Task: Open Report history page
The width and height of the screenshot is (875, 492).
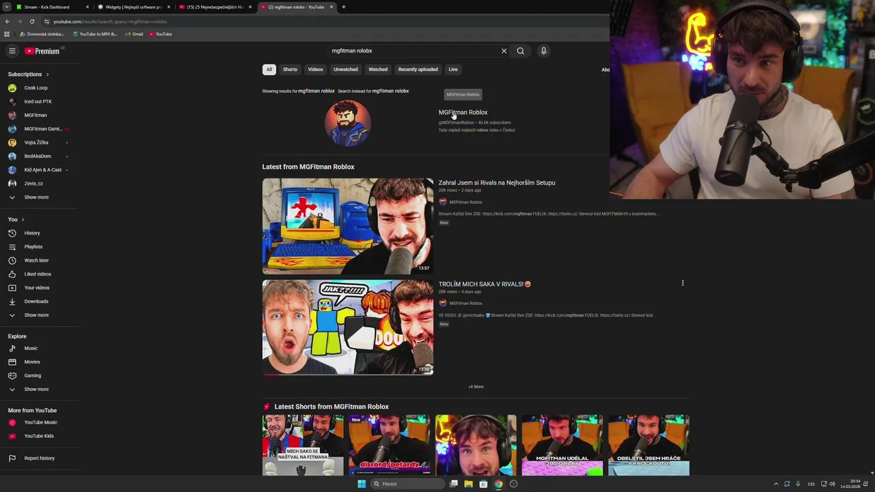Action: (x=38, y=458)
